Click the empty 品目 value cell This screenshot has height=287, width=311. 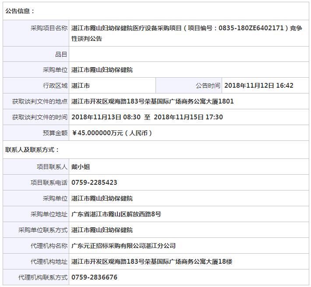click(x=188, y=54)
